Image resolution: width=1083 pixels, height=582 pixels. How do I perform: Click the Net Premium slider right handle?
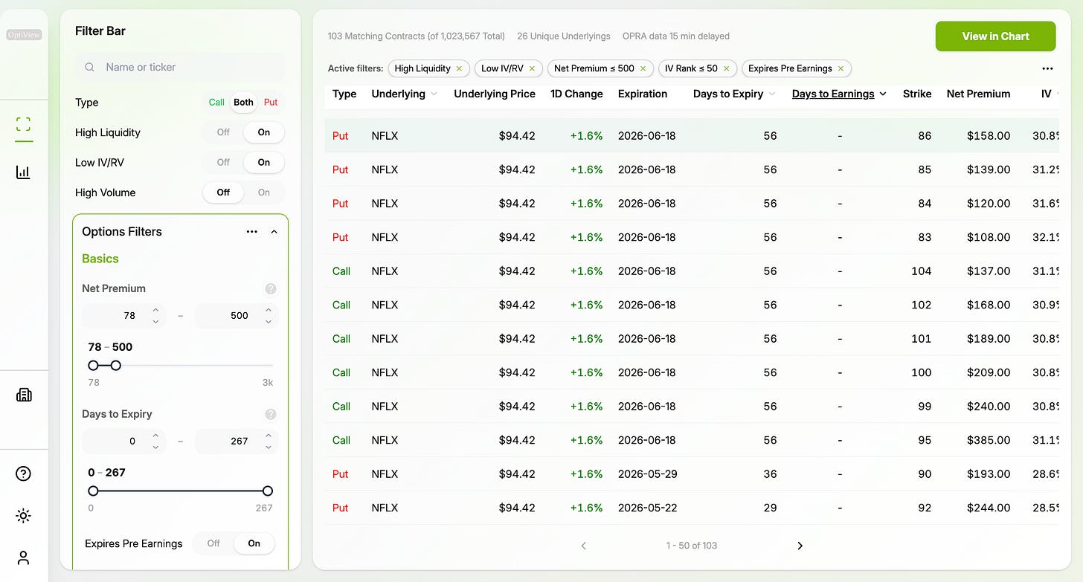click(116, 366)
